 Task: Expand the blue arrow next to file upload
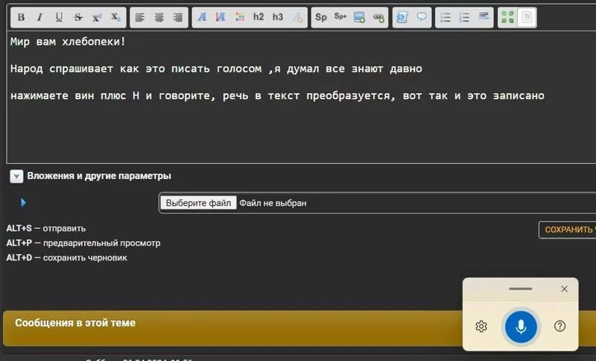(24, 203)
